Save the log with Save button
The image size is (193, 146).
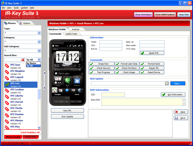tap(181, 118)
